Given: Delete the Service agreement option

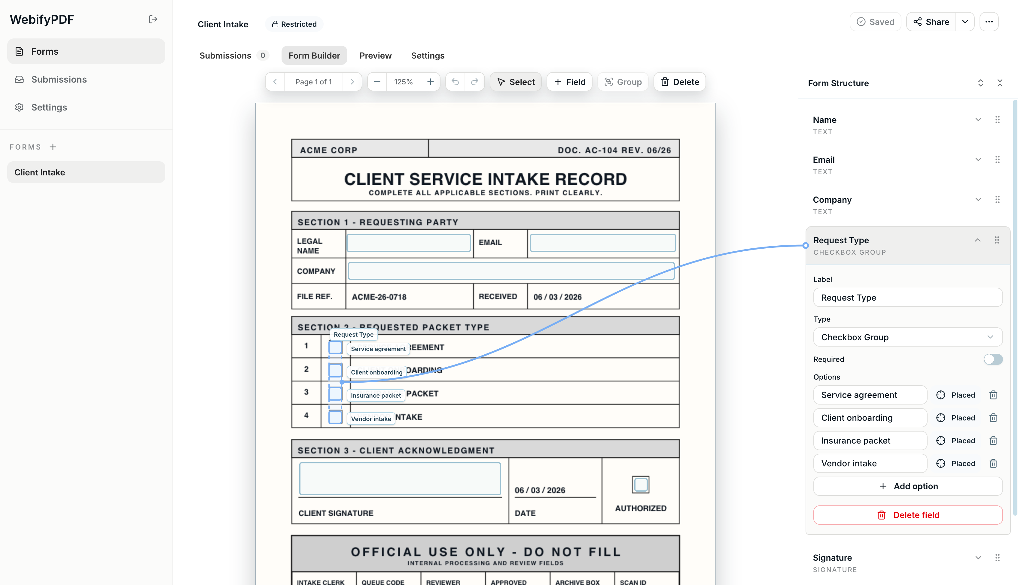Looking at the screenshot, I should coord(993,395).
